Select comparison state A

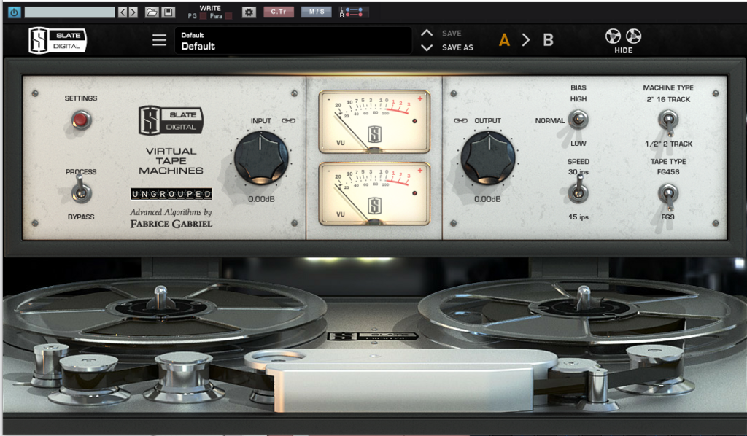click(504, 40)
